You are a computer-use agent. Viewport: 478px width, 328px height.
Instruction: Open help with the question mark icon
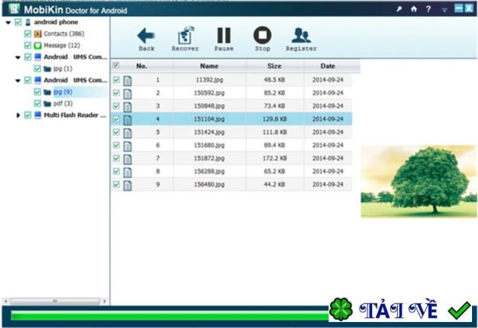[428, 9]
